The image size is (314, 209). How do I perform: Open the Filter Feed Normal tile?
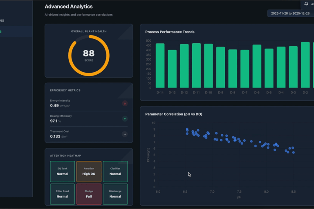pos(63,194)
